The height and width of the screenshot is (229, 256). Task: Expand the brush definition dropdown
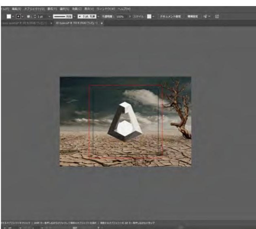tap(98, 17)
